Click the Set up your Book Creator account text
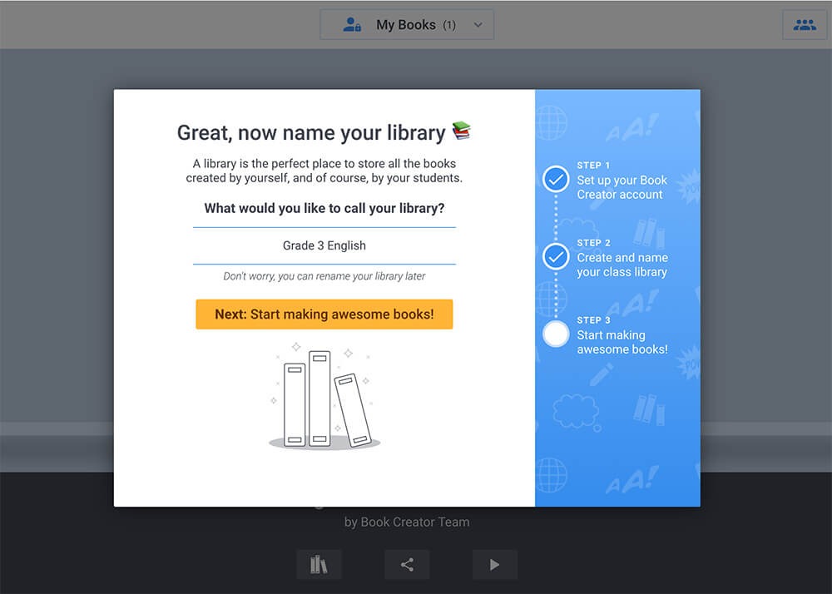The image size is (832, 594). coord(622,187)
